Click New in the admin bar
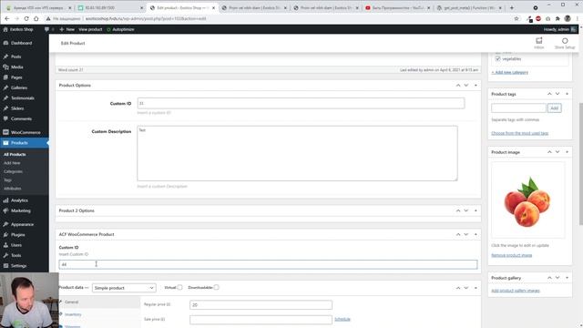The width and height of the screenshot is (583, 328). [x=67, y=29]
